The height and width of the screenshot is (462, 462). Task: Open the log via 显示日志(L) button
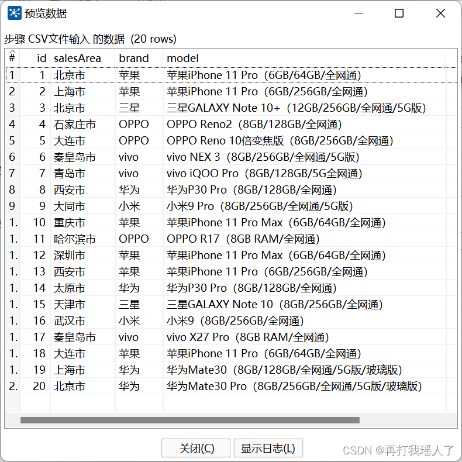[x=268, y=448]
